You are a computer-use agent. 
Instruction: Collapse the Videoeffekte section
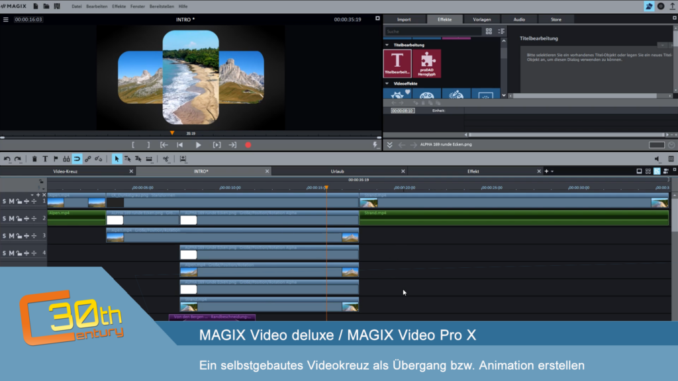(387, 83)
